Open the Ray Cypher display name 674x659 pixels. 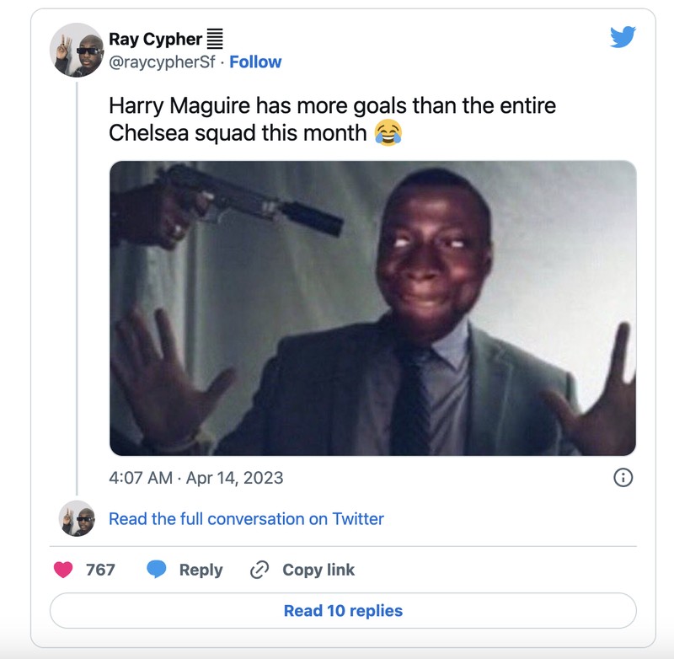tap(155, 39)
